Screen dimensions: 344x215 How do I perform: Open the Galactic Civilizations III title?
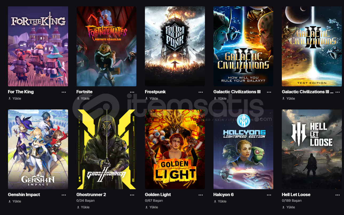click(237, 92)
